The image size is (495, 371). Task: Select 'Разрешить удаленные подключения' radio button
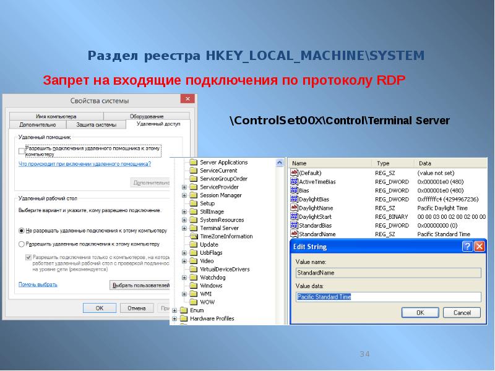[x=22, y=244]
